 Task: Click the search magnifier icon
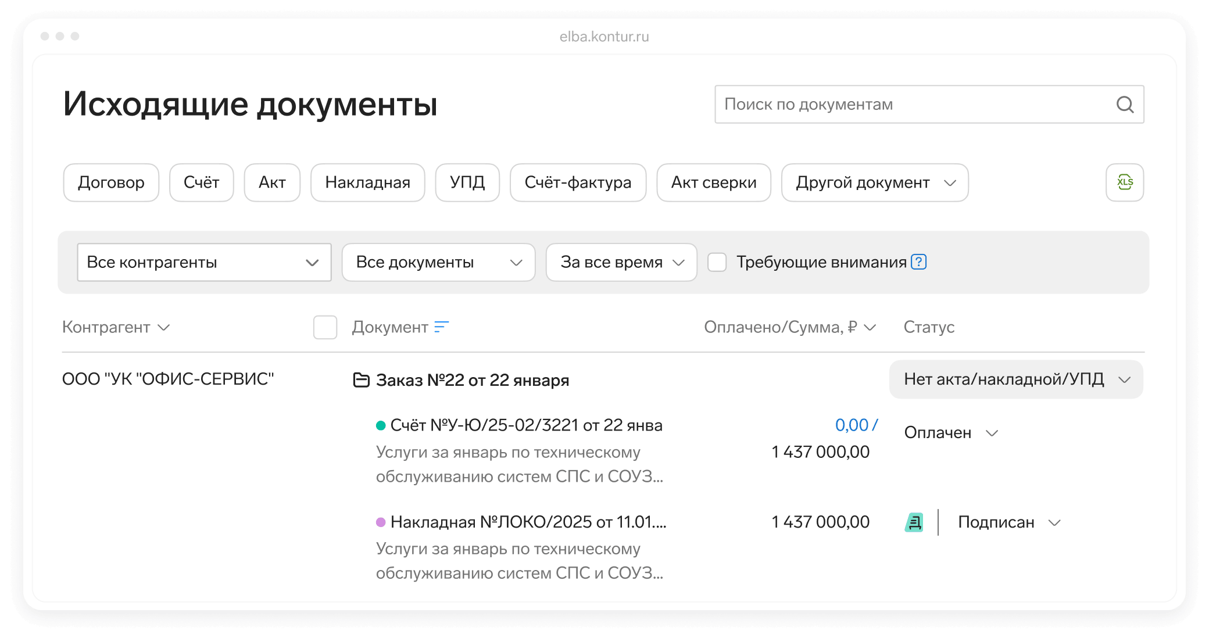pyautogui.click(x=1125, y=105)
